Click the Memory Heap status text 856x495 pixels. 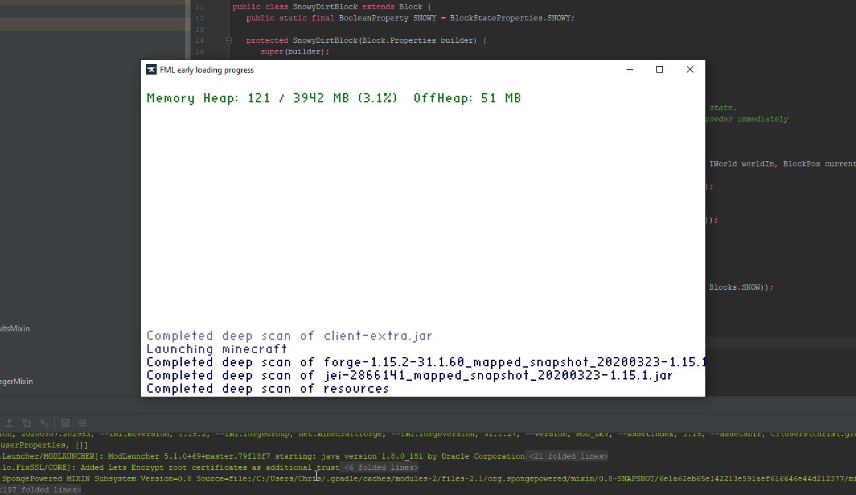(333, 98)
